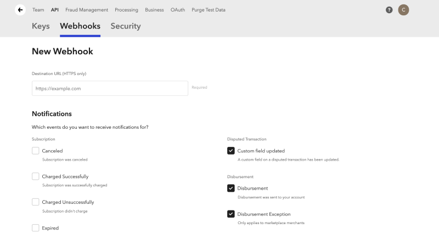Uncheck the Disbursement Exception checkbox
This screenshot has height=234, width=439.
pos(231,214)
